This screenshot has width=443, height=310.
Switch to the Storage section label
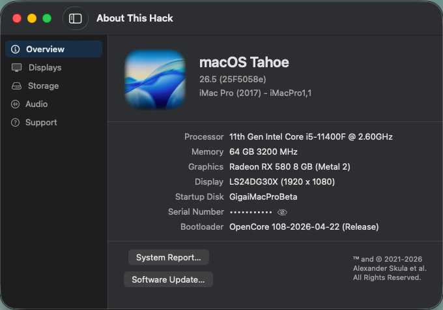(x=43, y=85)
